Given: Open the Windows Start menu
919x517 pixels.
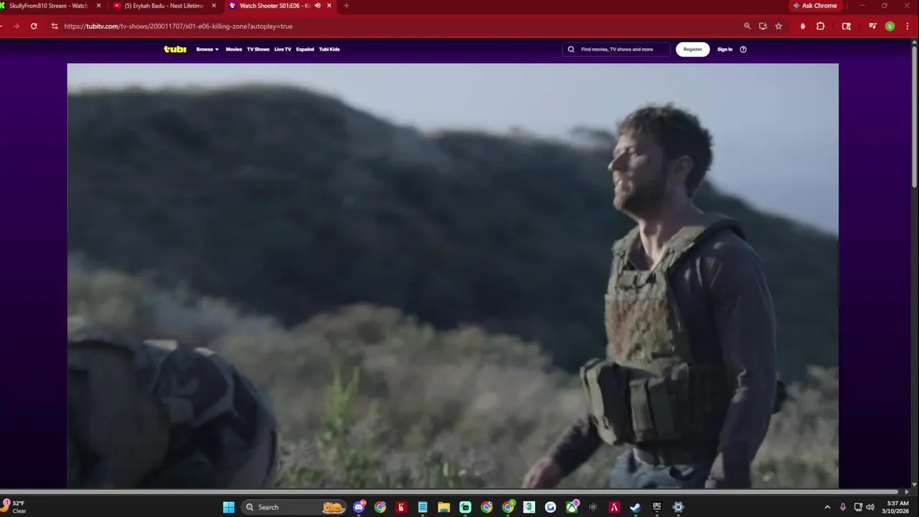Looking at the screenshot, I should pos(228,507).
